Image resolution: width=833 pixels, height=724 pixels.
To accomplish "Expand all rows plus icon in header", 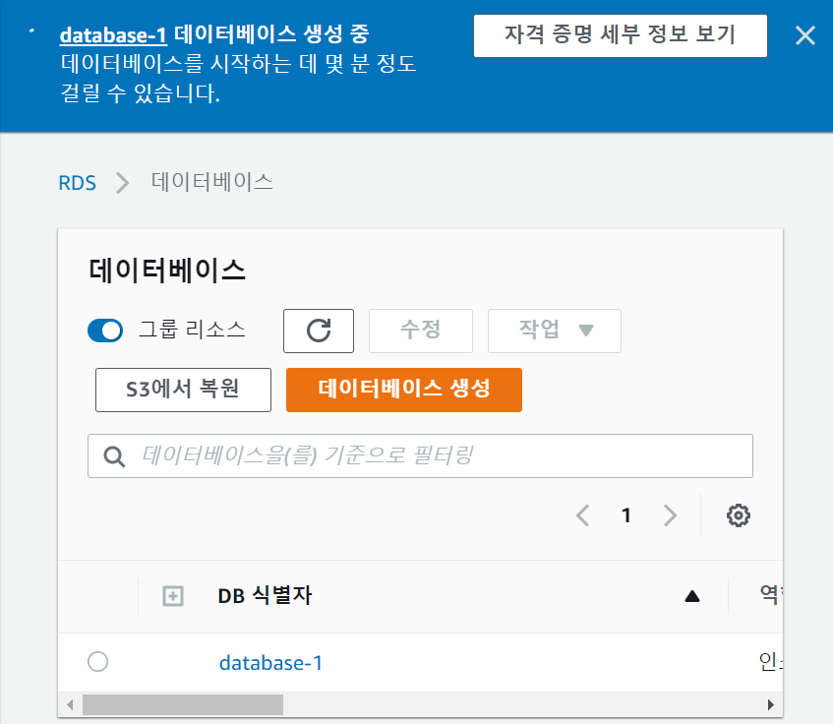I will (x=172, y=595).
